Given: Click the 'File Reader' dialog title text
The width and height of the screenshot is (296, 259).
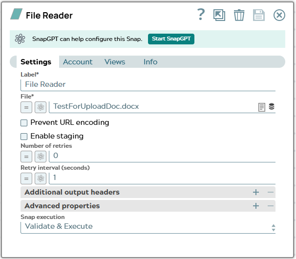Looking at the screenshot, I should click(x=49, y=16).
